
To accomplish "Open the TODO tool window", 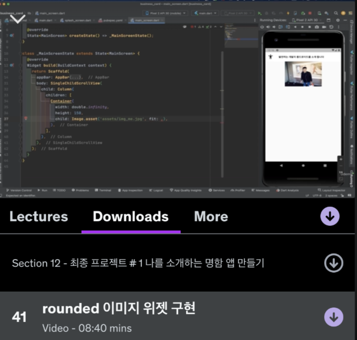I will [59, 190].
